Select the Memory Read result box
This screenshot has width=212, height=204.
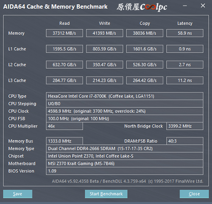[x=64, y=33]
